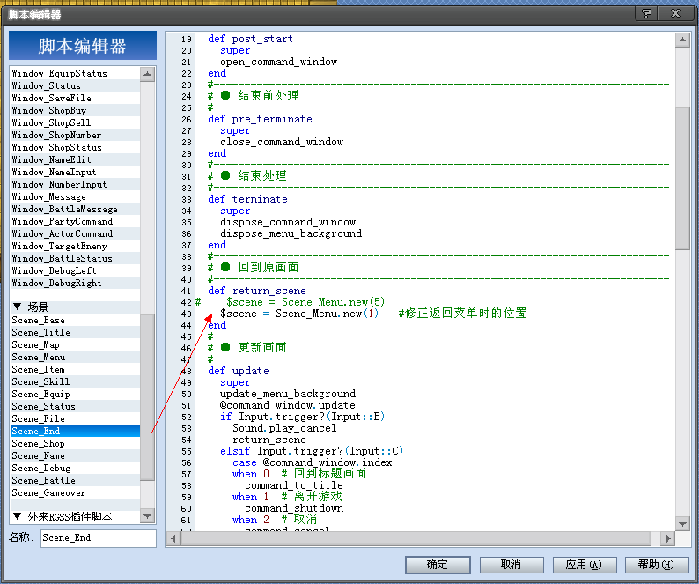
Task: Click the horizontal scroll left arrow
Action: 173,538
